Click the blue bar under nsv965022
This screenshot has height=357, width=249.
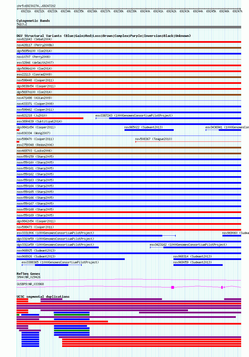click(x=149, y=130)
